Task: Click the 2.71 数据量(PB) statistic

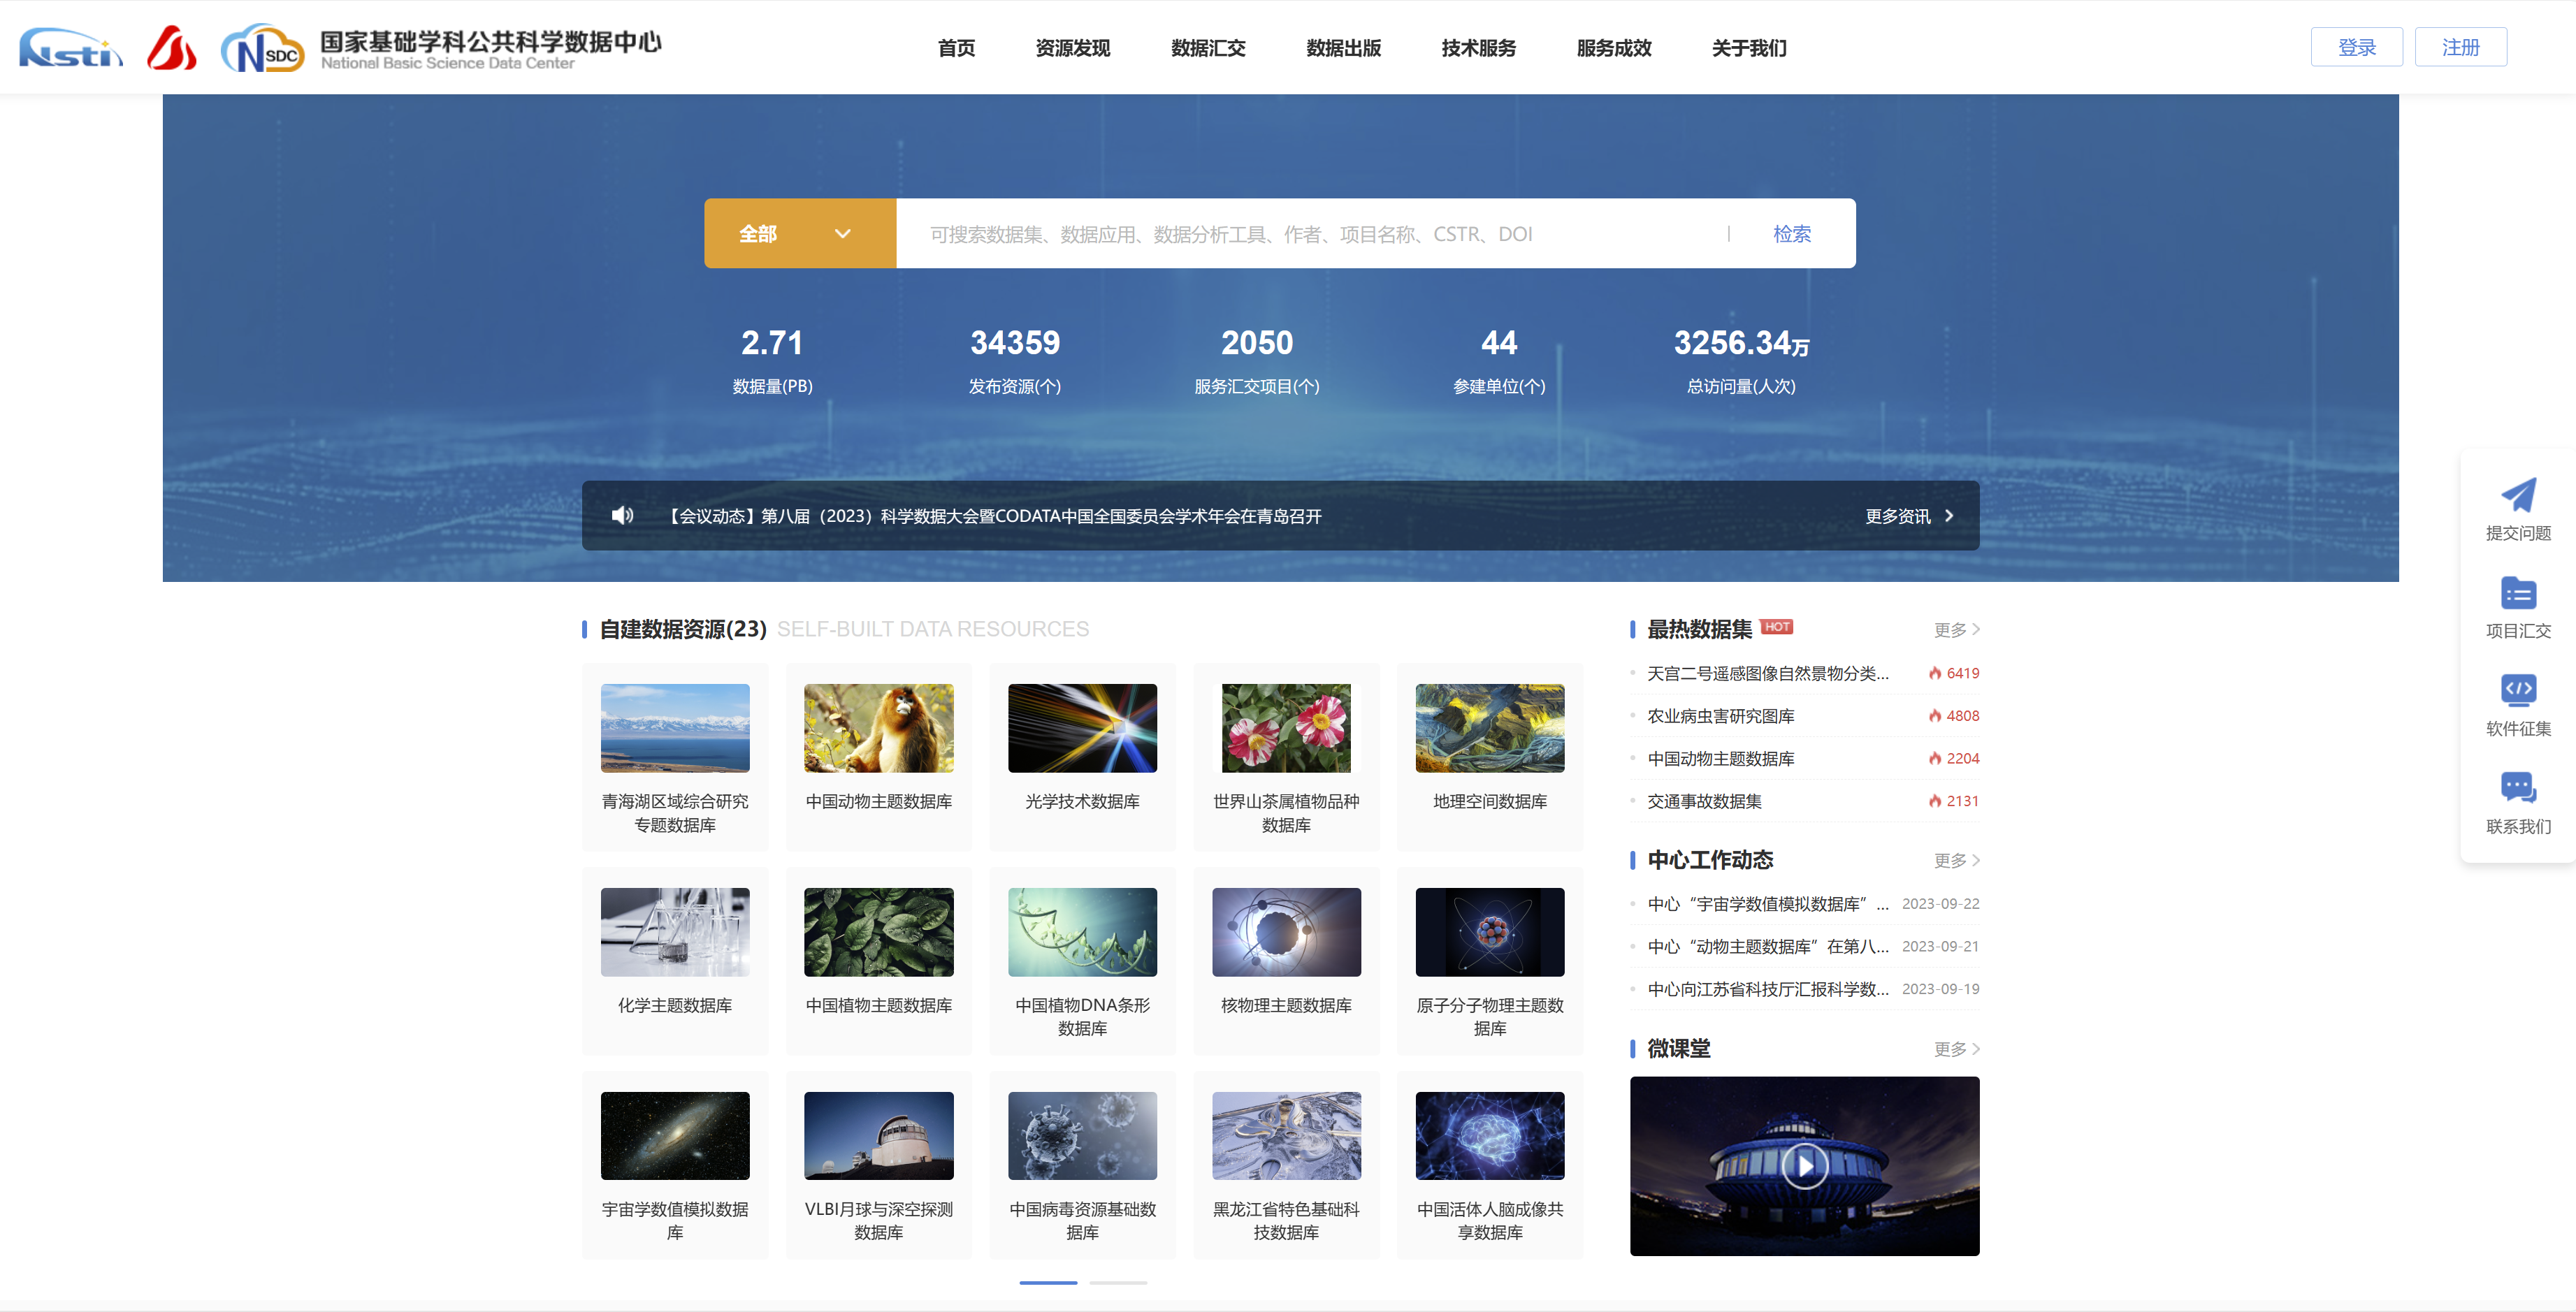Action: [x=772, y=361]
